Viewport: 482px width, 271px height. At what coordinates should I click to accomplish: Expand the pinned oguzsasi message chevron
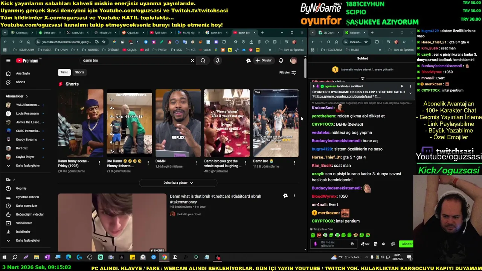tap(410, 93)
